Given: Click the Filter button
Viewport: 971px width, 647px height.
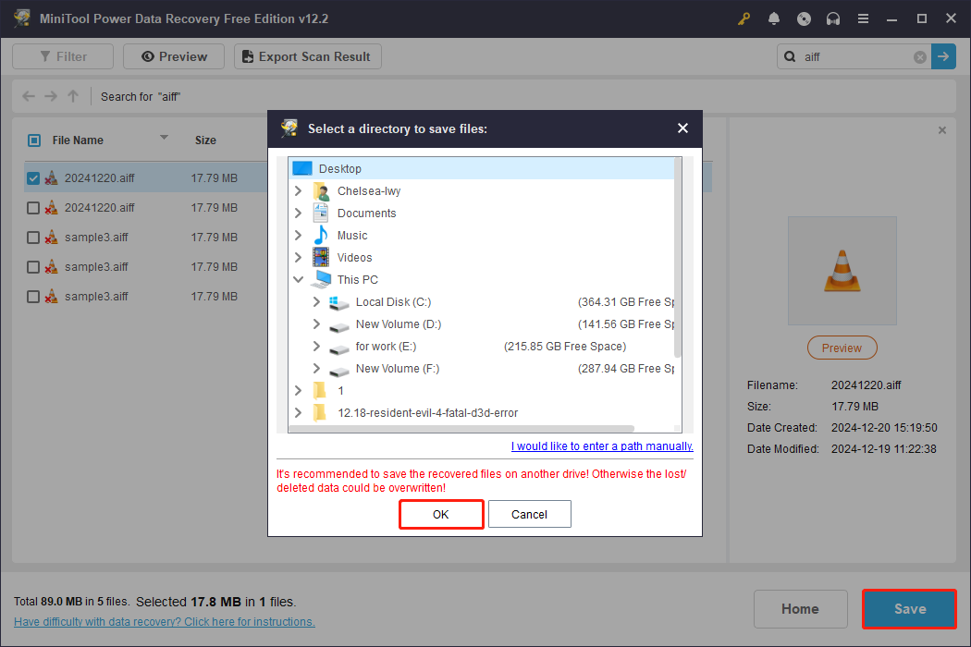Looking at the screenshot, I should pyautogui.click(x=63, y=56).
